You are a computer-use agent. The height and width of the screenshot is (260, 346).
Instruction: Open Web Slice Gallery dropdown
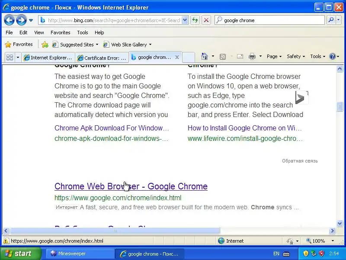pyautogui.click(x=127, y=45)
